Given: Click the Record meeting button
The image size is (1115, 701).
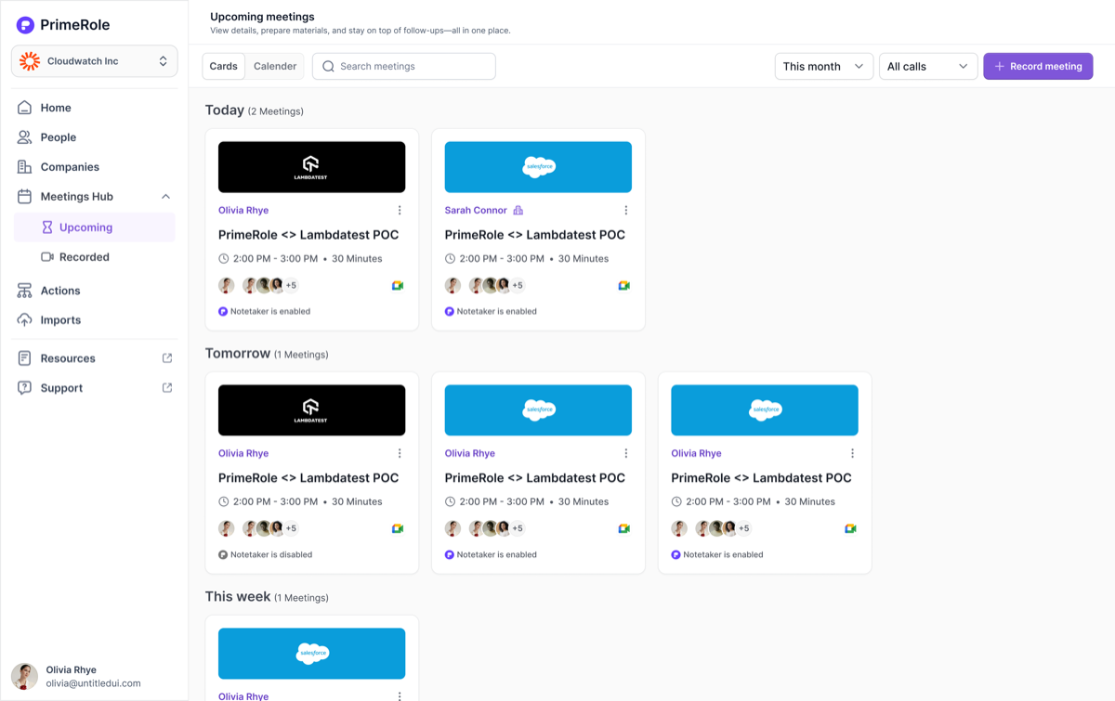Looking at the screenshot, I should tap(1038, 66).
